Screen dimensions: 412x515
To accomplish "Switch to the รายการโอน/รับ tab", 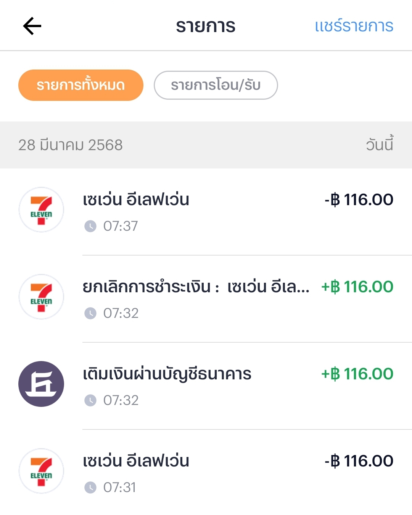I will (216, 85).
